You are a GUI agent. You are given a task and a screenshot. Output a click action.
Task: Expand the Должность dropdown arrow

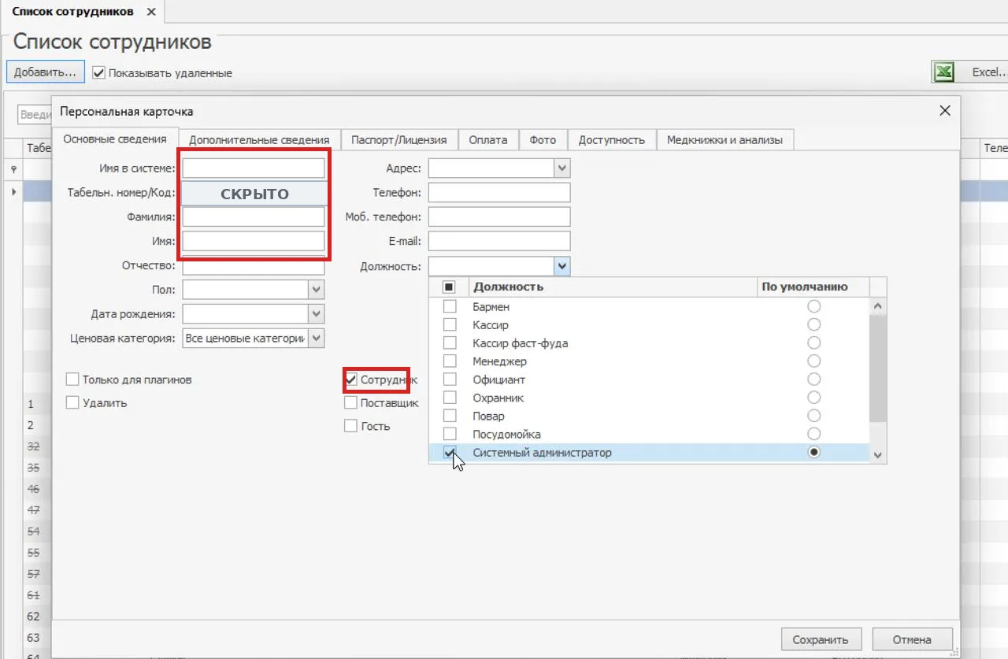[561, 267]
